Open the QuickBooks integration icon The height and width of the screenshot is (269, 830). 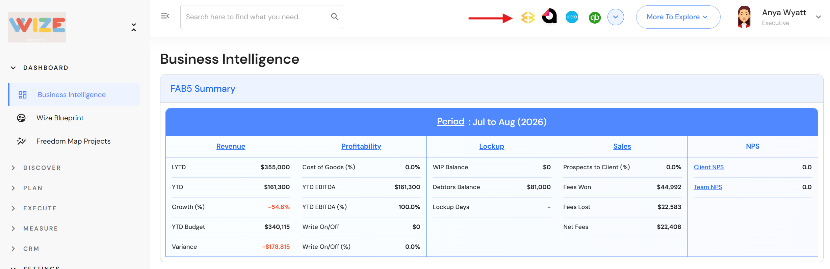595,18
